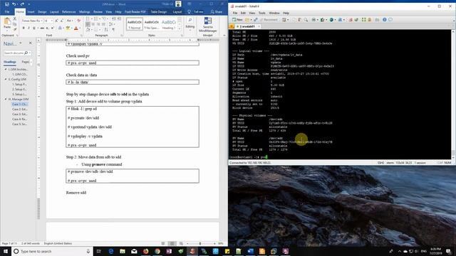
Task: Click the blue Help icon in Xshell toolbar
Action: pos(385,20)
